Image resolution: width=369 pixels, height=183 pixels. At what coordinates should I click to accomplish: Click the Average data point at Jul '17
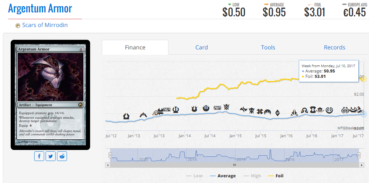pyautogui.click(x=363, y=114)
